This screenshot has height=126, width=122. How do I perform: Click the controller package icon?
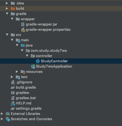click(x=33, y=56)
